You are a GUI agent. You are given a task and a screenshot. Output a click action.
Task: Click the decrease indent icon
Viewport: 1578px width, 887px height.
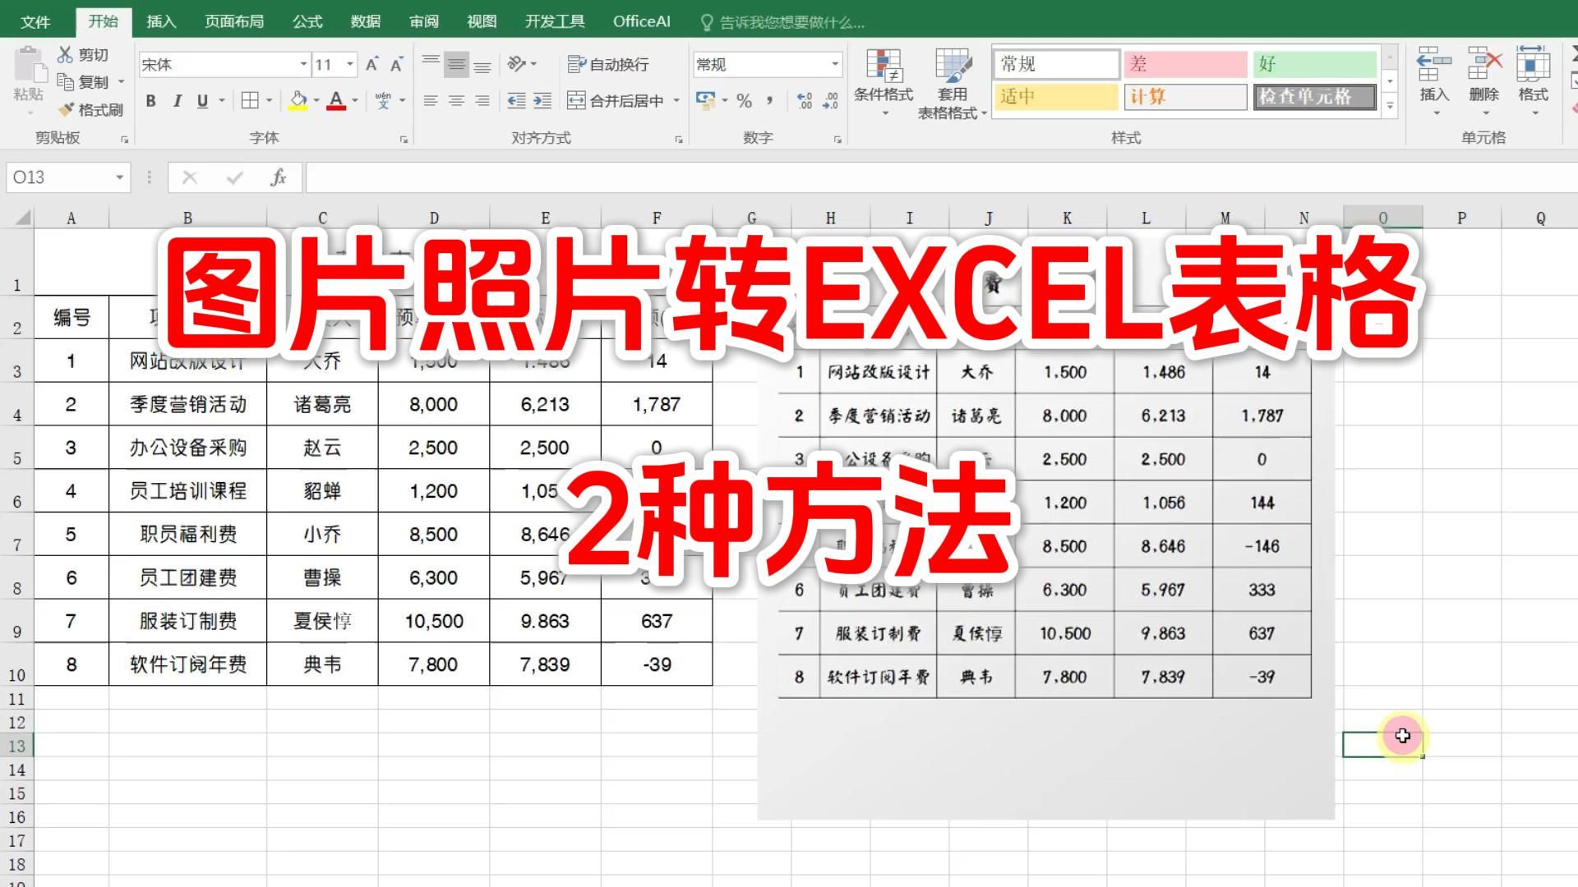pos(516,100)
